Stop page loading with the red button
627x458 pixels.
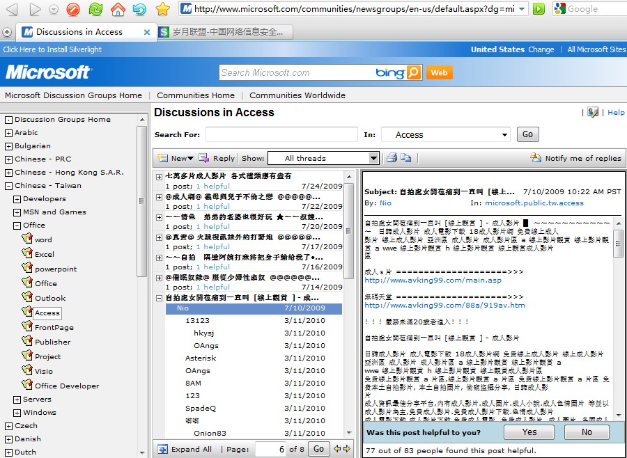pyautogui.click(x=72, y=9)
